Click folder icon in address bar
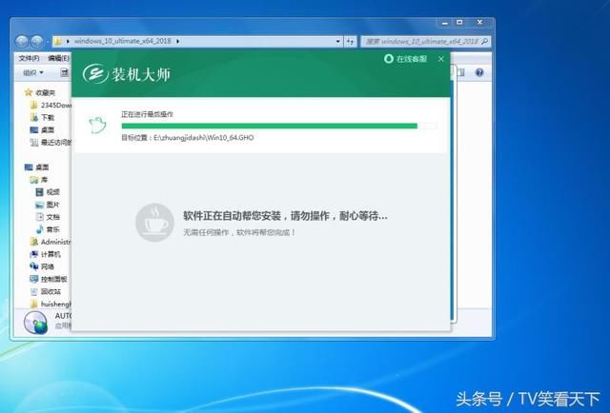 point(58,41)
